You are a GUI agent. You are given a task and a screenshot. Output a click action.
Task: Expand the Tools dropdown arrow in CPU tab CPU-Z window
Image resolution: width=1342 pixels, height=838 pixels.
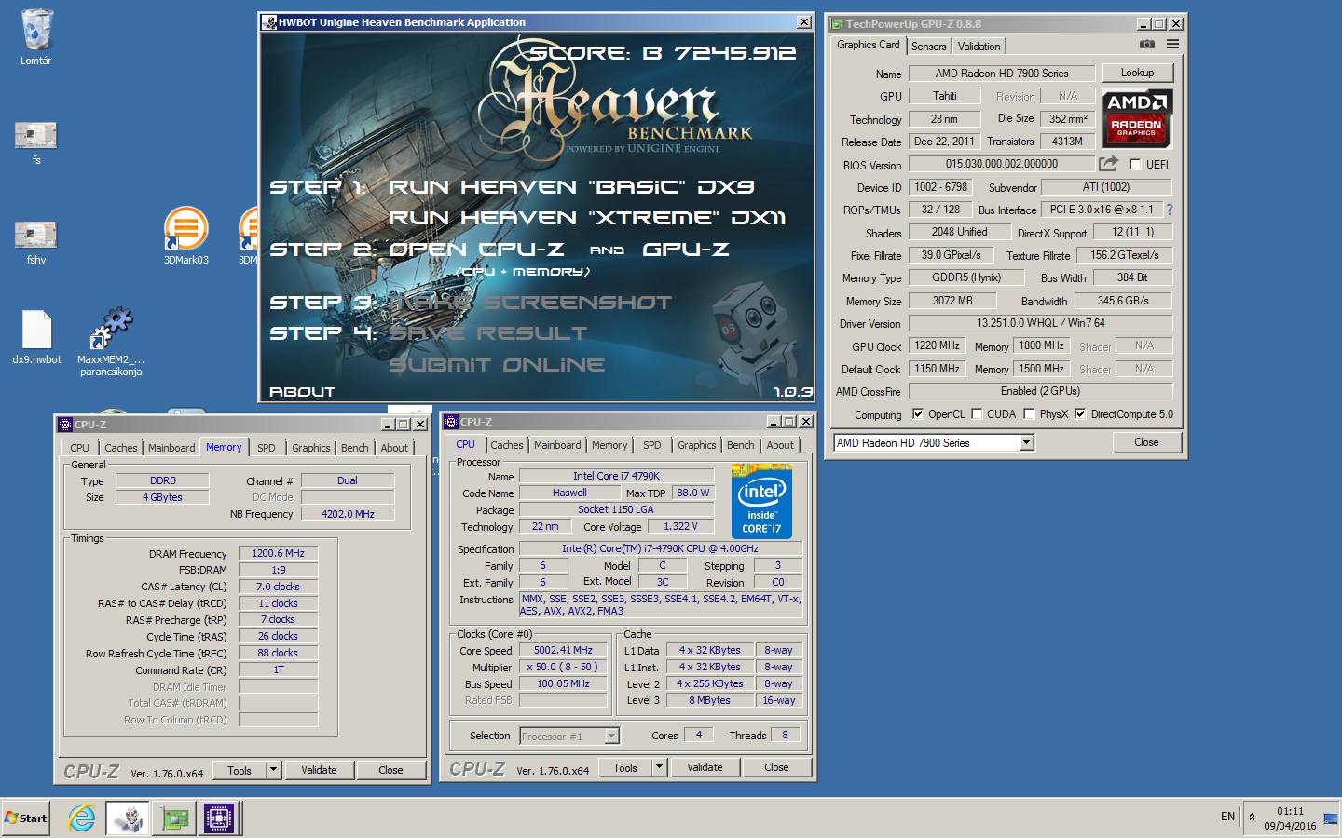point(659,767)
